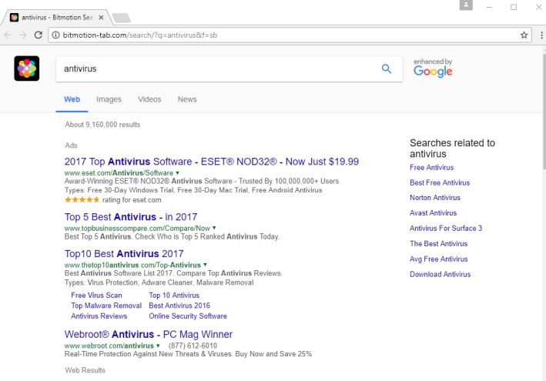The height and width of the screenshot is (381, 546).
Task: Expand dropdown arrow next to topbusinesscompare.com URL
Action: (x=214, y=228)
